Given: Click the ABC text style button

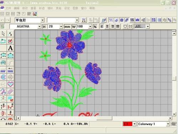Looking at the screenshot, I should 140,26.
